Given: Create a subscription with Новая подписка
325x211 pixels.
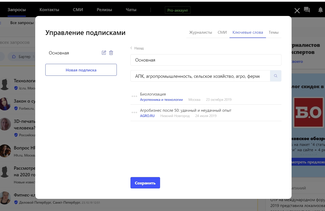Looking at the screenshot, I should (81, 70).
